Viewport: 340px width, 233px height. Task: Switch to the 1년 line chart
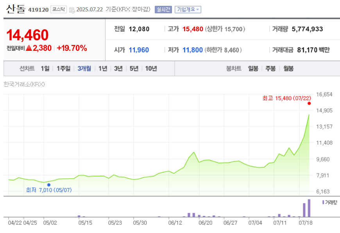coord(103,68)
